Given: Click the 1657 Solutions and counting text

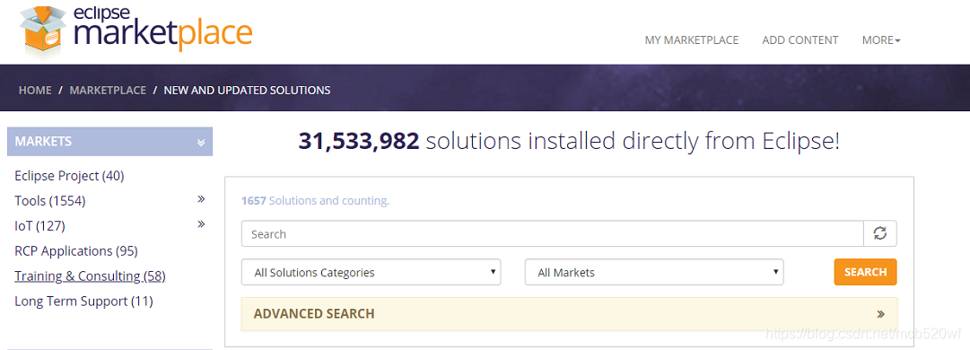Looking at the screenshot, I should [x=316, y=201].
